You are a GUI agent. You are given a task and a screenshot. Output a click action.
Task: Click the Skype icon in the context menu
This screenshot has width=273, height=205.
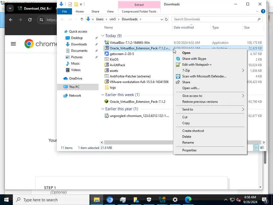(178, 59)
